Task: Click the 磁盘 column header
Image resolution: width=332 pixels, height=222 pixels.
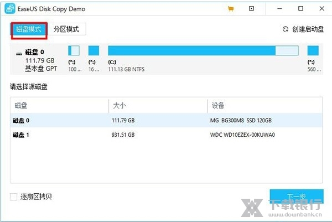Action: [x=59, y=106]
